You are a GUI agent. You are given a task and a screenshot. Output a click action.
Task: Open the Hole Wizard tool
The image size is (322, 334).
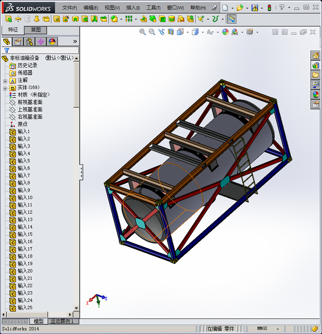pyautogui.click(x=66, y=19)
